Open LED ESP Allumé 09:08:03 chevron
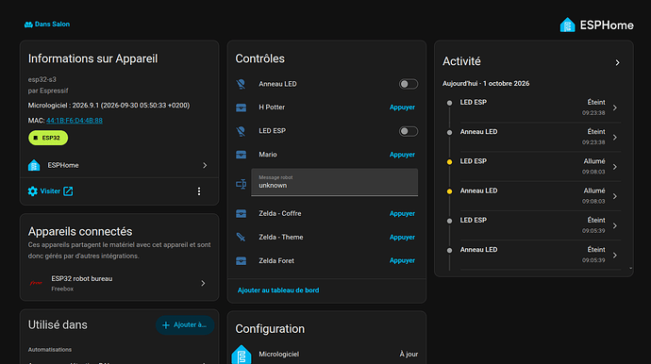651x364 pixels. [x=615, y=167]
